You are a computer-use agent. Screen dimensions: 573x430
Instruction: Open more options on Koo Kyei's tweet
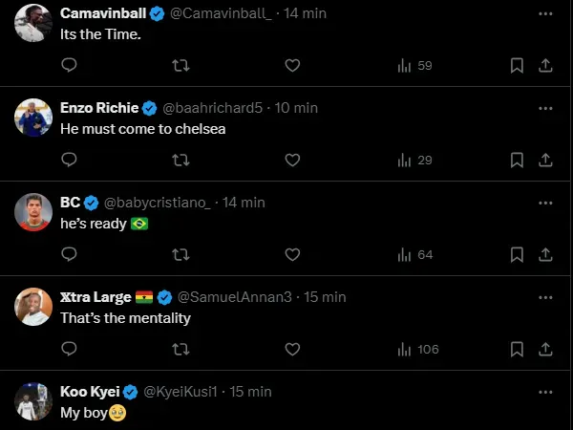coord(545,392)
